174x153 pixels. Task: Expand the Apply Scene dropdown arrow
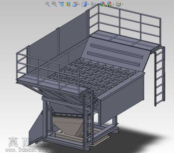point(113,4)
